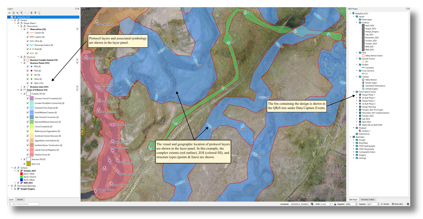The height and width of the screenshot is (219, 423).
Task: Switch to the Processing Toolbox tab
Action: [367, 199]
